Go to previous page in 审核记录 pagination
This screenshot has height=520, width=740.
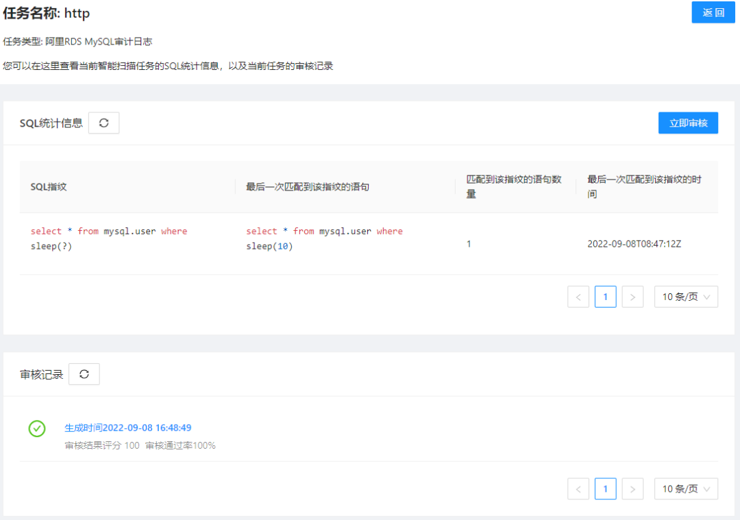pos(578,489)
